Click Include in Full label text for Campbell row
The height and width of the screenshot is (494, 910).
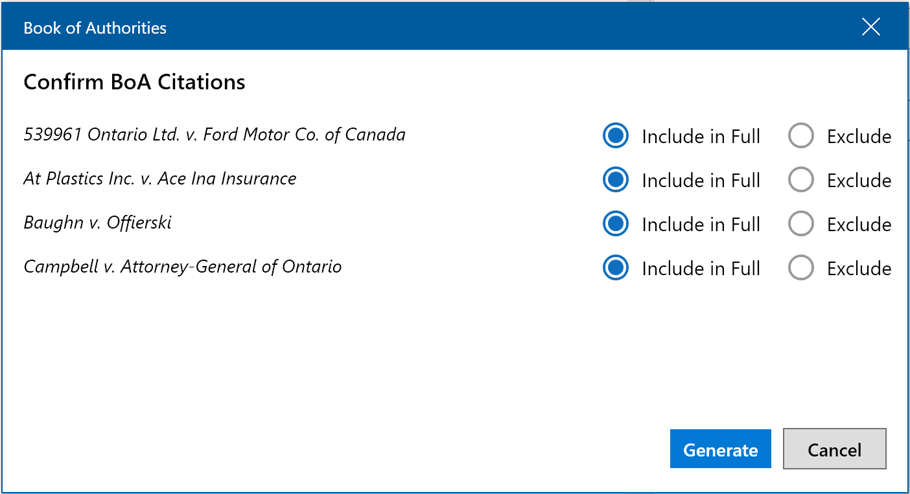click(701, 269)
